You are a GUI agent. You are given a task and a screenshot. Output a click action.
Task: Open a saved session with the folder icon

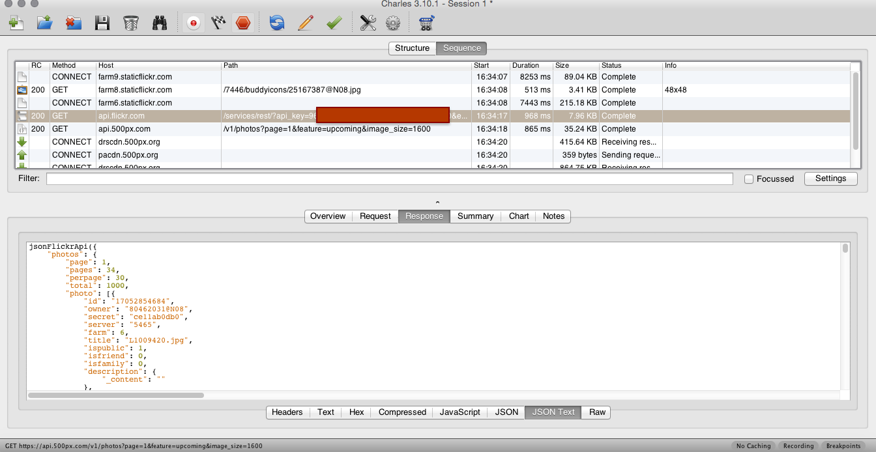tap(44, 23)
